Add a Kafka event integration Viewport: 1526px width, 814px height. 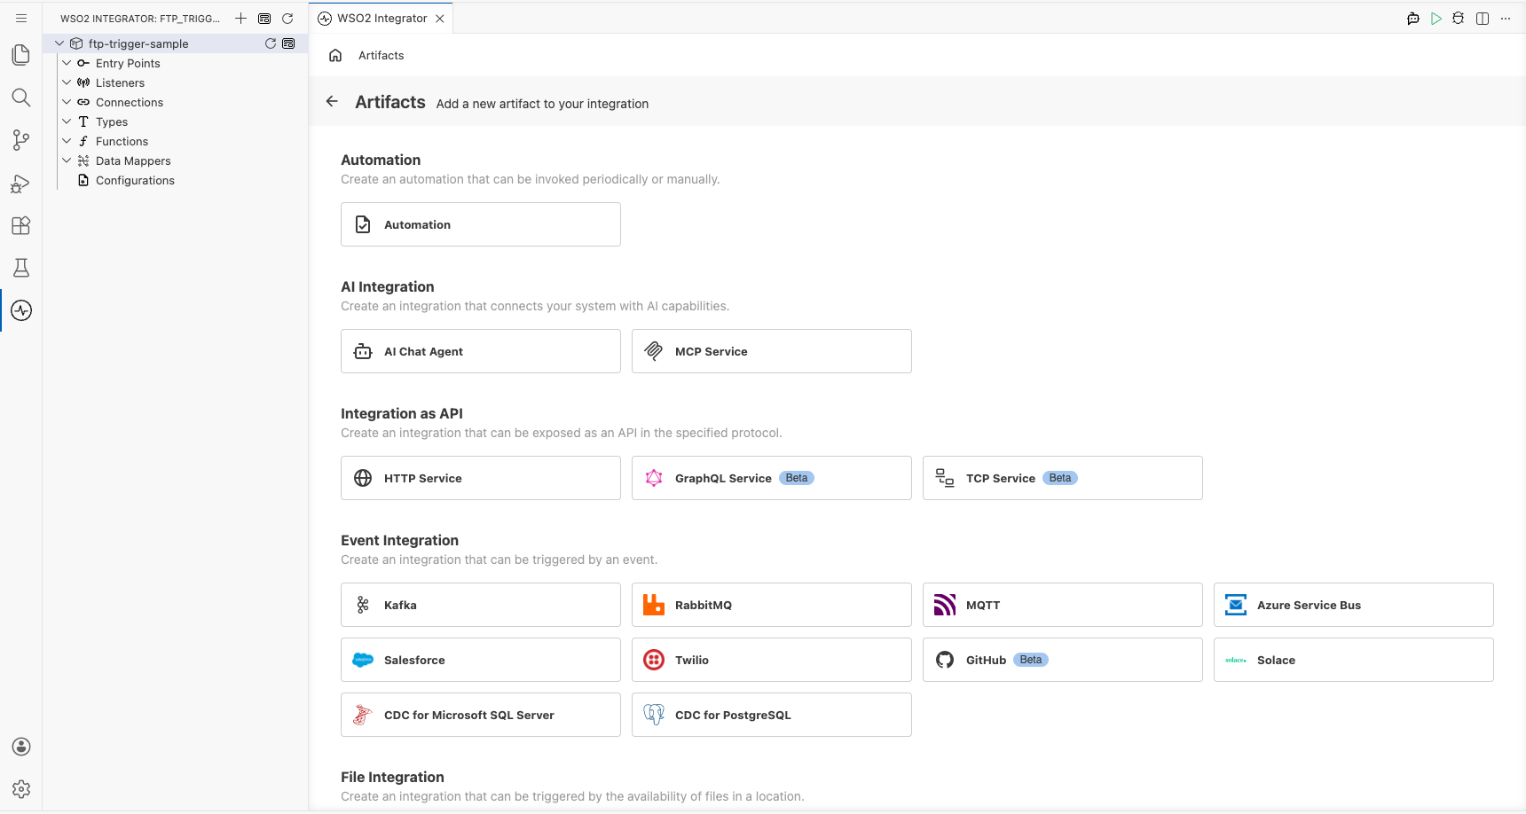coord(481,605)
